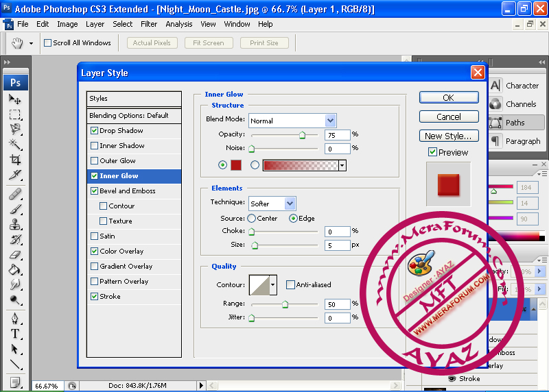Select the Brush tool
Screen dimensions: 549x392
[x=14, y=209]
